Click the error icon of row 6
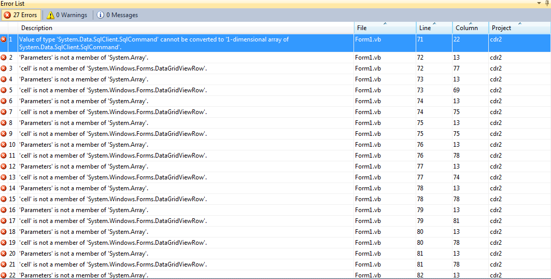Viewport: 551px width, 279px height. pyautogui.click(x=4, y=101)
